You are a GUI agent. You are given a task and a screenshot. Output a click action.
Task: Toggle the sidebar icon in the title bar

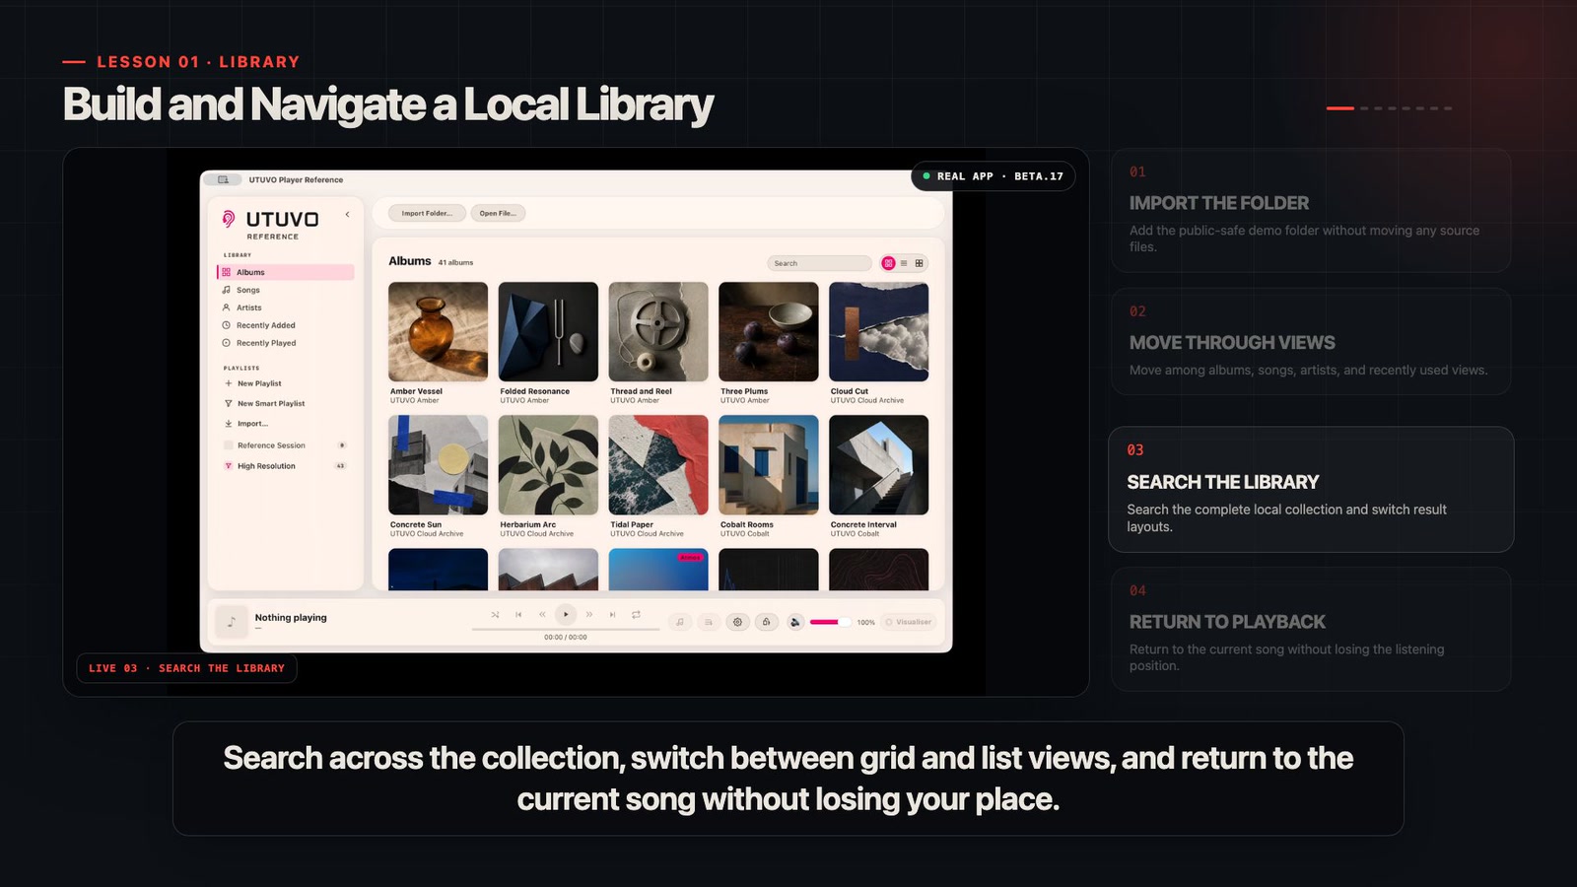[x=224, y=179]
